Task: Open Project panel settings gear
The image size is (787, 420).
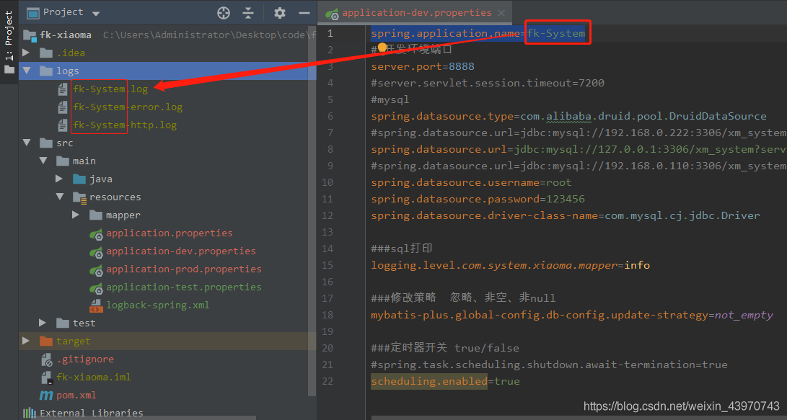Action: [280, 13]
